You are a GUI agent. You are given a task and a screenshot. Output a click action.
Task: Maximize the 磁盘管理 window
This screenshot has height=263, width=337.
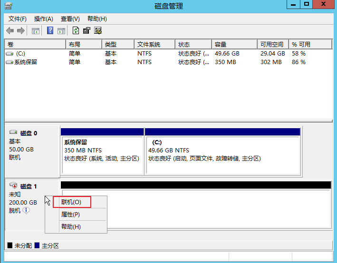tap(307, 4)
